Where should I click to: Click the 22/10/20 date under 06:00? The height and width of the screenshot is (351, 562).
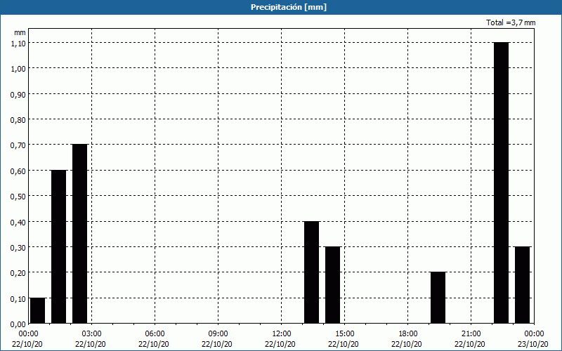(x=154, y=344)
